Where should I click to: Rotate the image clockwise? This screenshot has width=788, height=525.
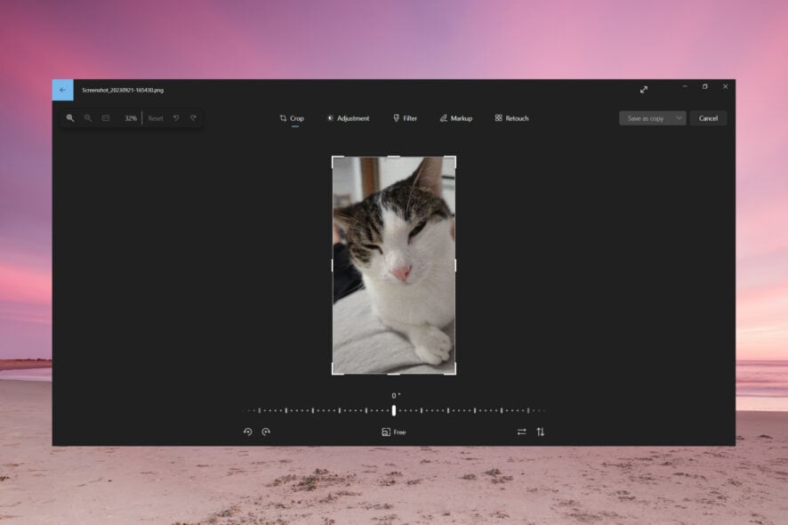click(x=266, y=432)
